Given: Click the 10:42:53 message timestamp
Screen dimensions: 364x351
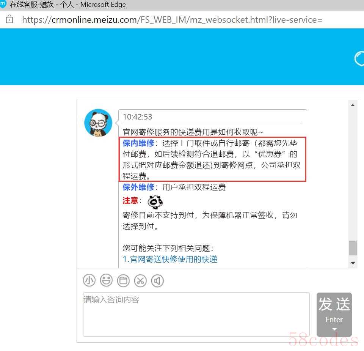Looking at the screenshot, I should [x=137, y=116].
